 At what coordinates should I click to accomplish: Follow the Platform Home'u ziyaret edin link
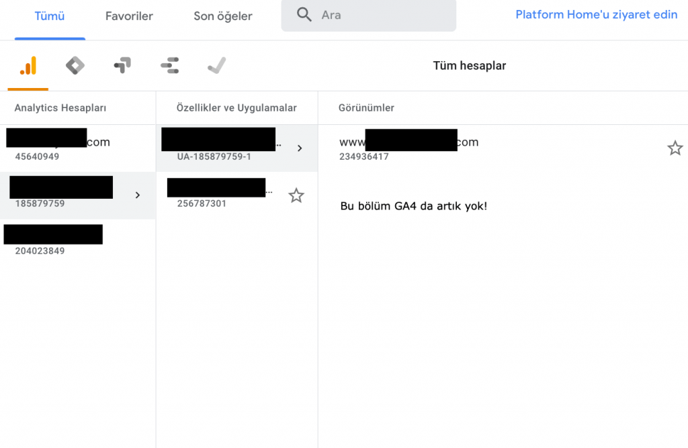point(596,14)
